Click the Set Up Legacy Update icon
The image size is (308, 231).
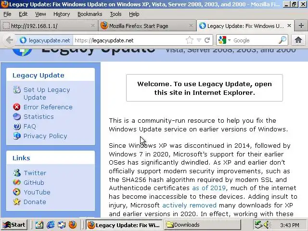tap(17, 90)
